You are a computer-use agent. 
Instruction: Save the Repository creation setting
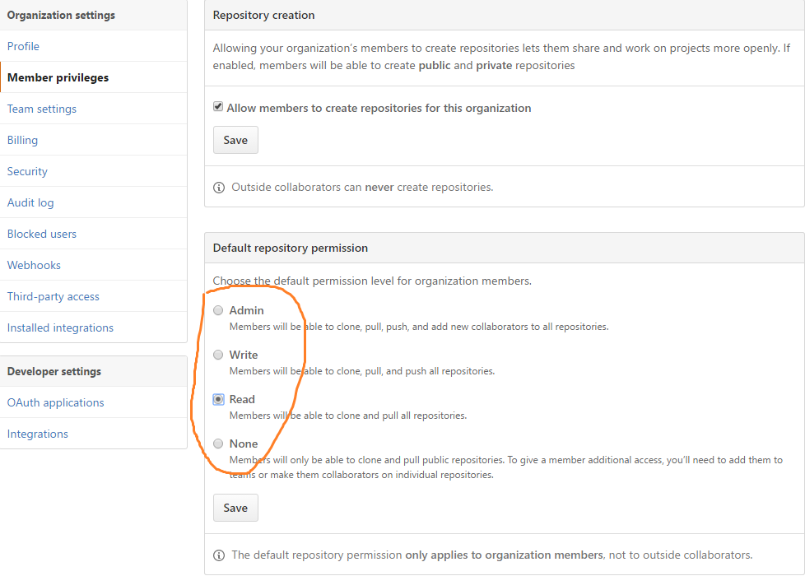click(235, 140)
